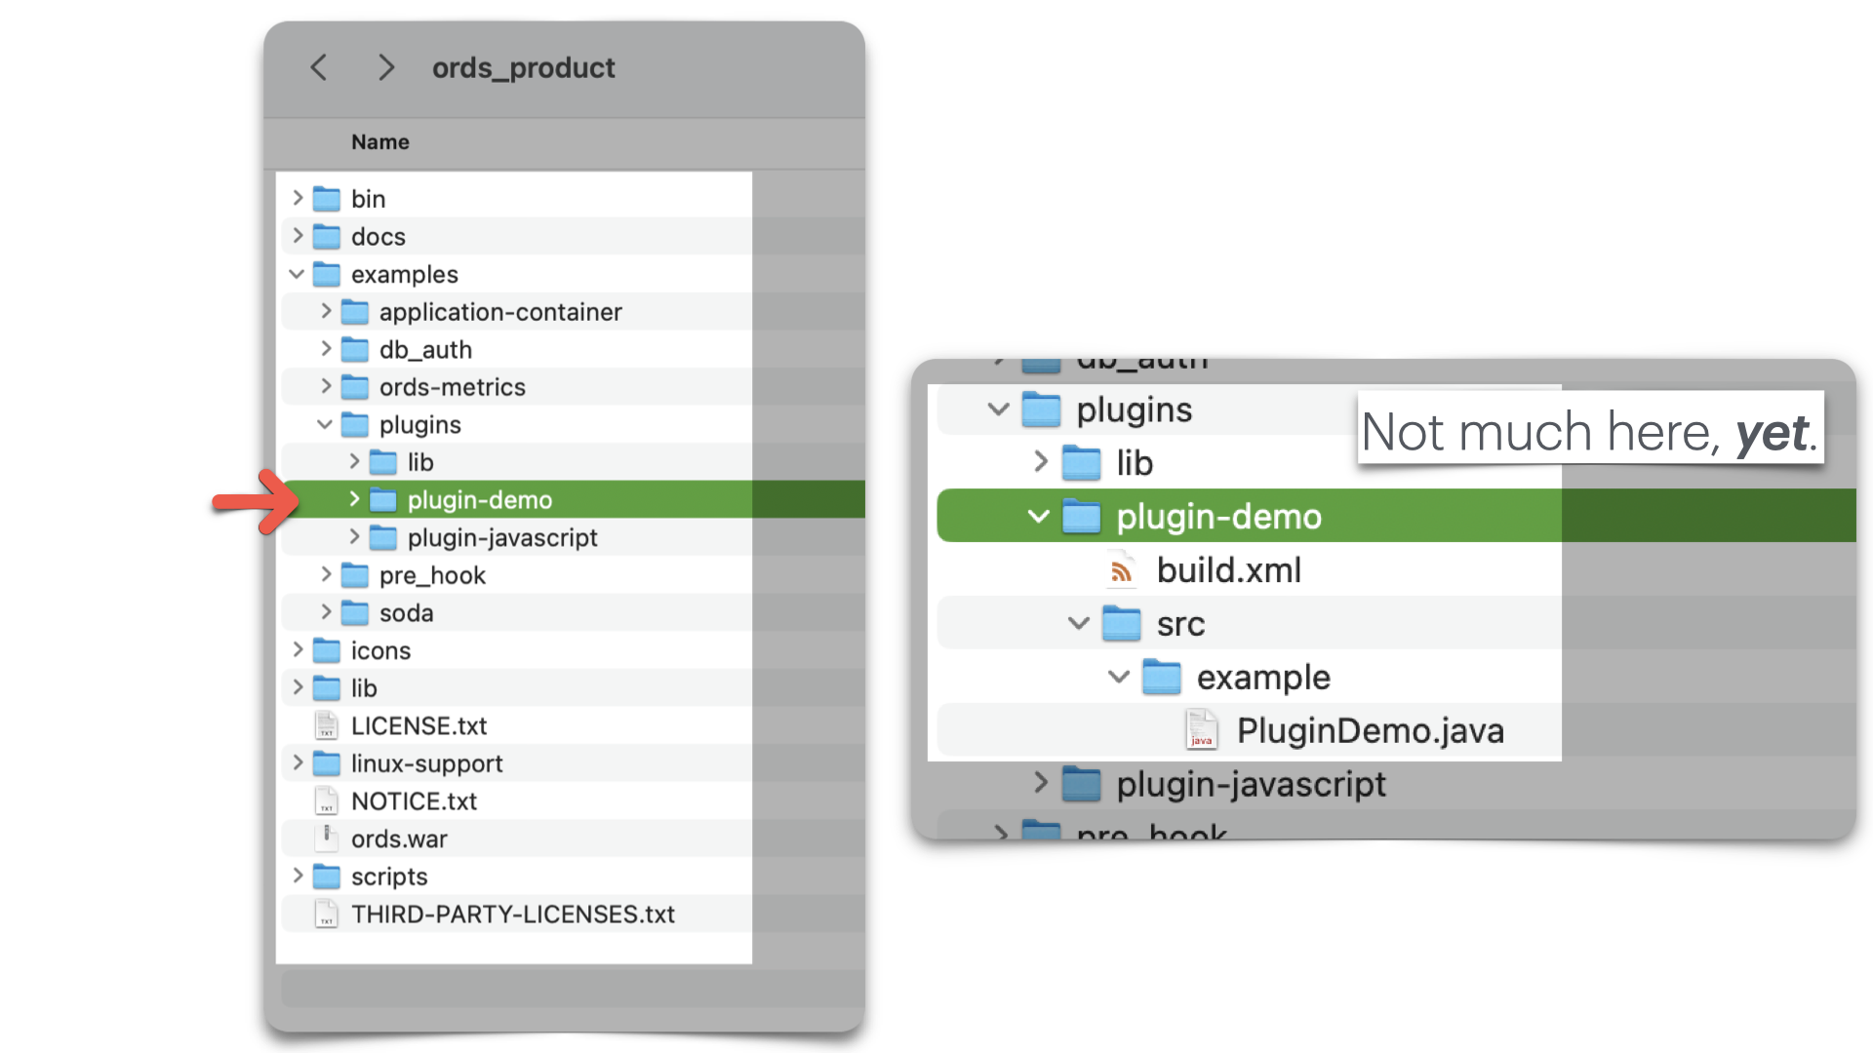Click the back navigation arrow
Viewport: 1873px width, 1053px height.
coord(318,67)
